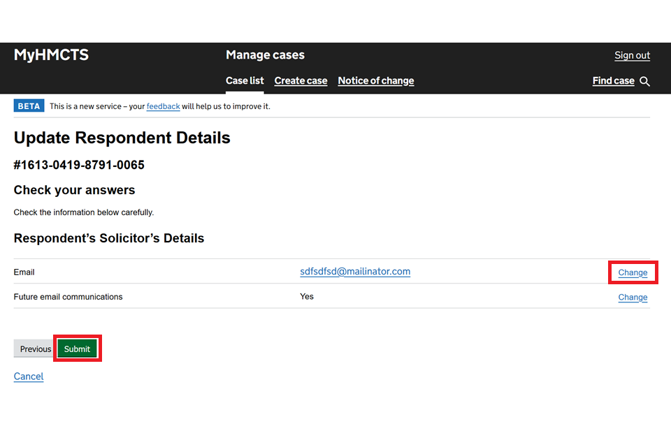The height and width of the screenshot is (447, 671).
Task: Click the sdfsdfsd@mailinator.com email link
Action: click(x=355, y=272)
